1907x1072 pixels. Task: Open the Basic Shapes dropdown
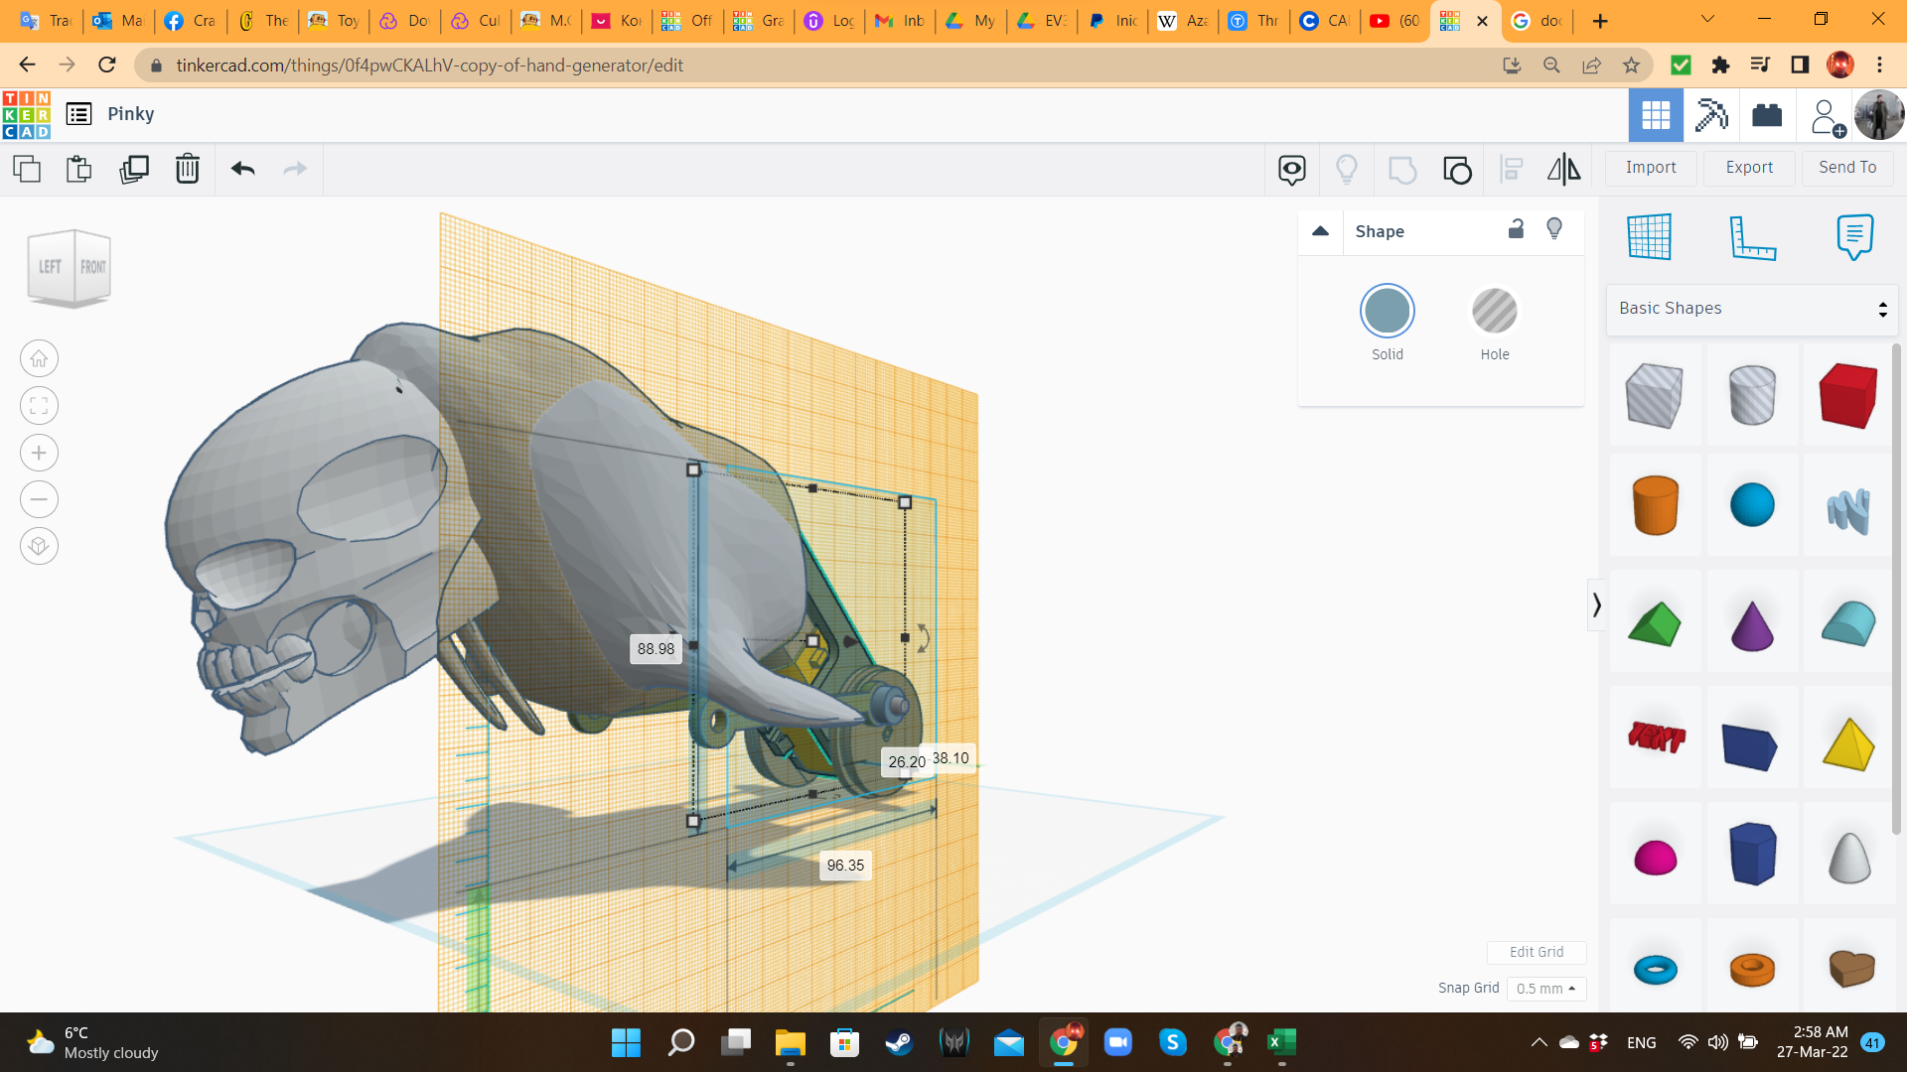(1752, 309)
